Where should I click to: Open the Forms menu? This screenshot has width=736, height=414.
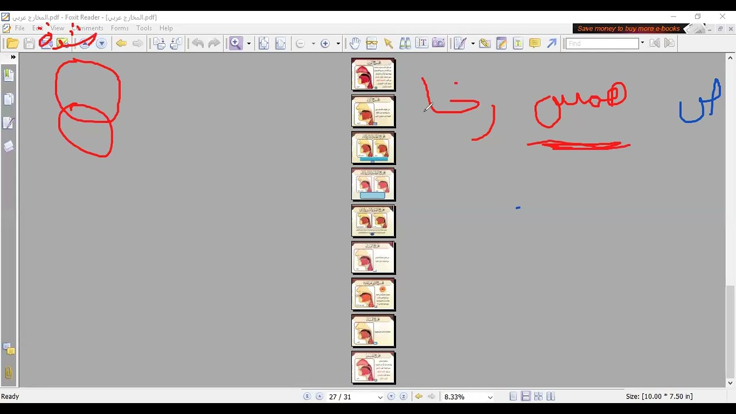coord(120,28)
